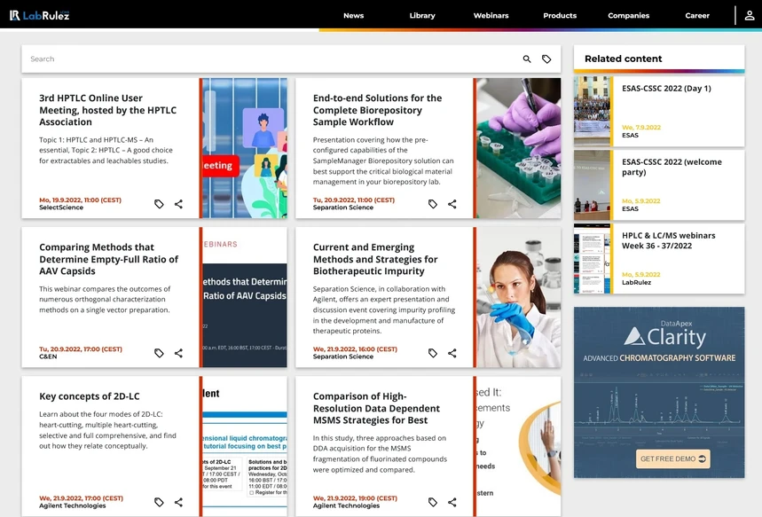Viewport: 762px width, 517px height.
Task: Click the scientist with blue gloves thumbnail
Action: click(519, 297)
